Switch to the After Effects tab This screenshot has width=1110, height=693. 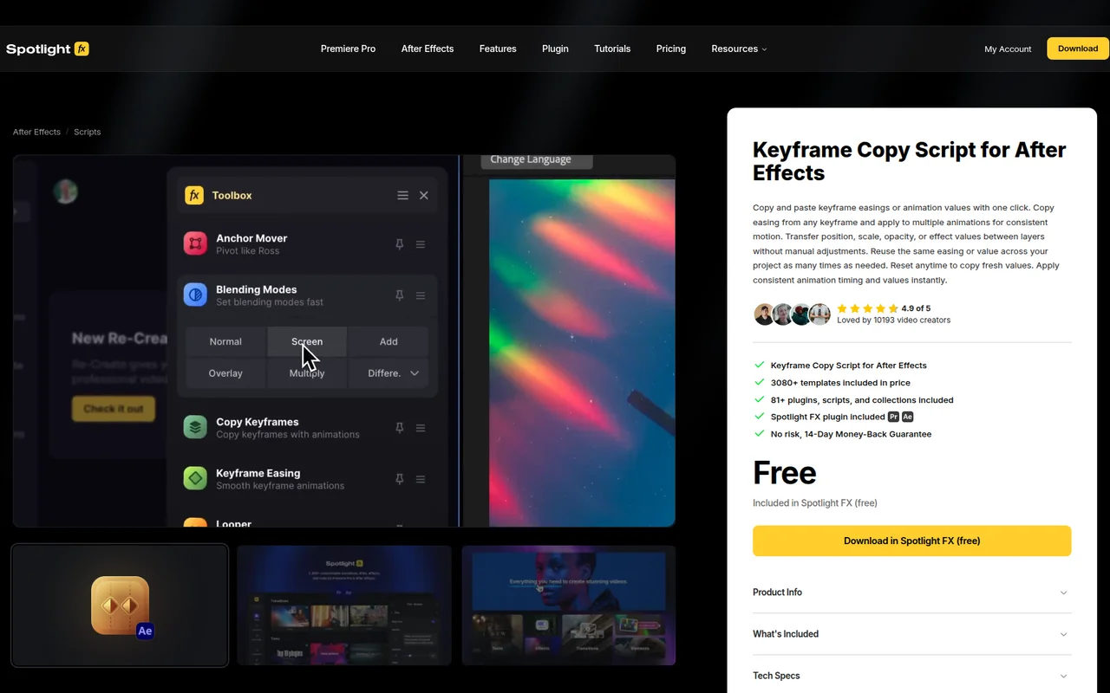[427, 49]
